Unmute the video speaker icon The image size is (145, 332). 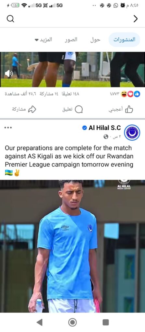pyautogui.click(x=9, y=74)
